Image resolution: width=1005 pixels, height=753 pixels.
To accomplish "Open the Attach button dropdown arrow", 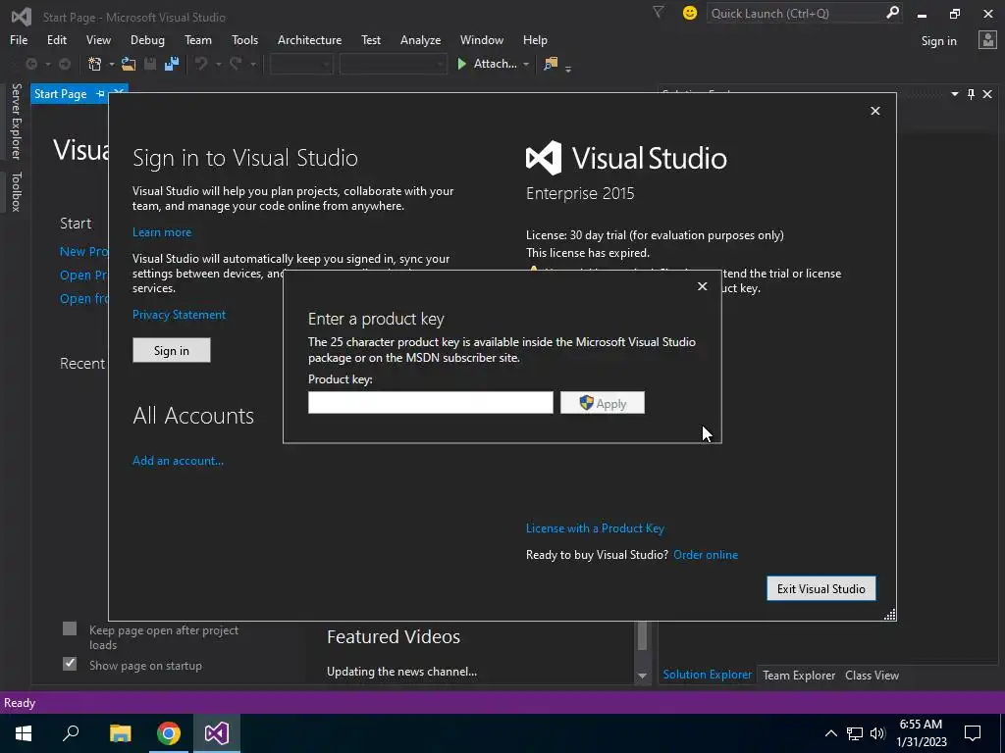I will coord(526,64).
